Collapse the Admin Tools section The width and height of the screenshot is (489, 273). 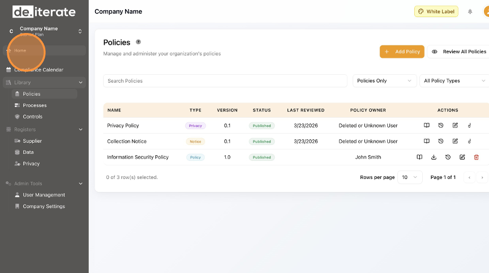[80, 184]
